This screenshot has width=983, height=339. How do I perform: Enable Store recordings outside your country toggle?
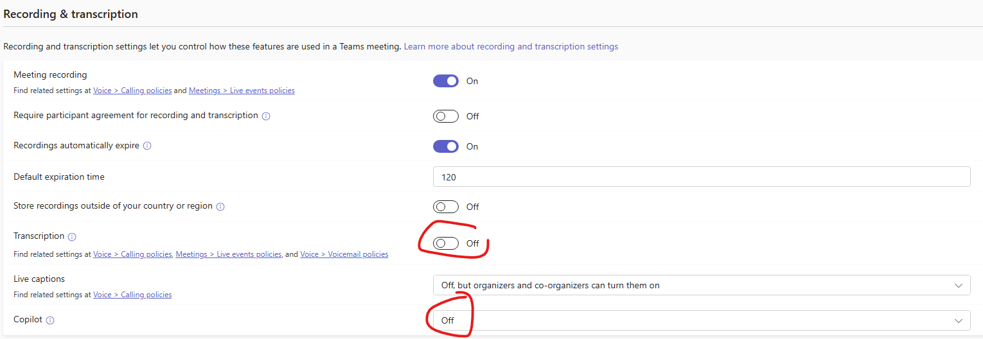[x=446, y=207]
